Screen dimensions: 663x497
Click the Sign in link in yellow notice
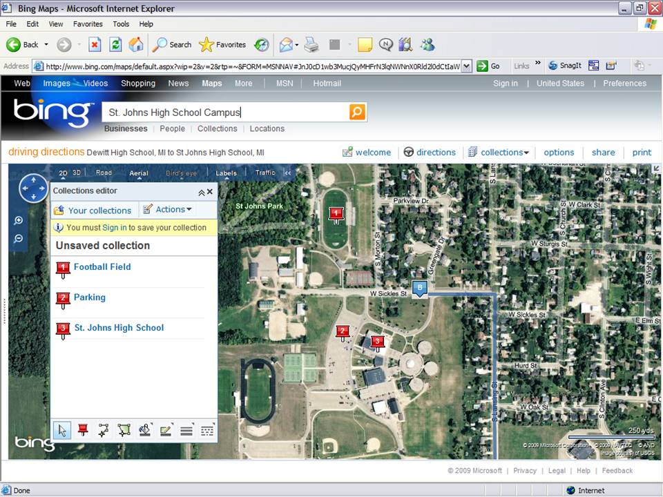[114, 227]
